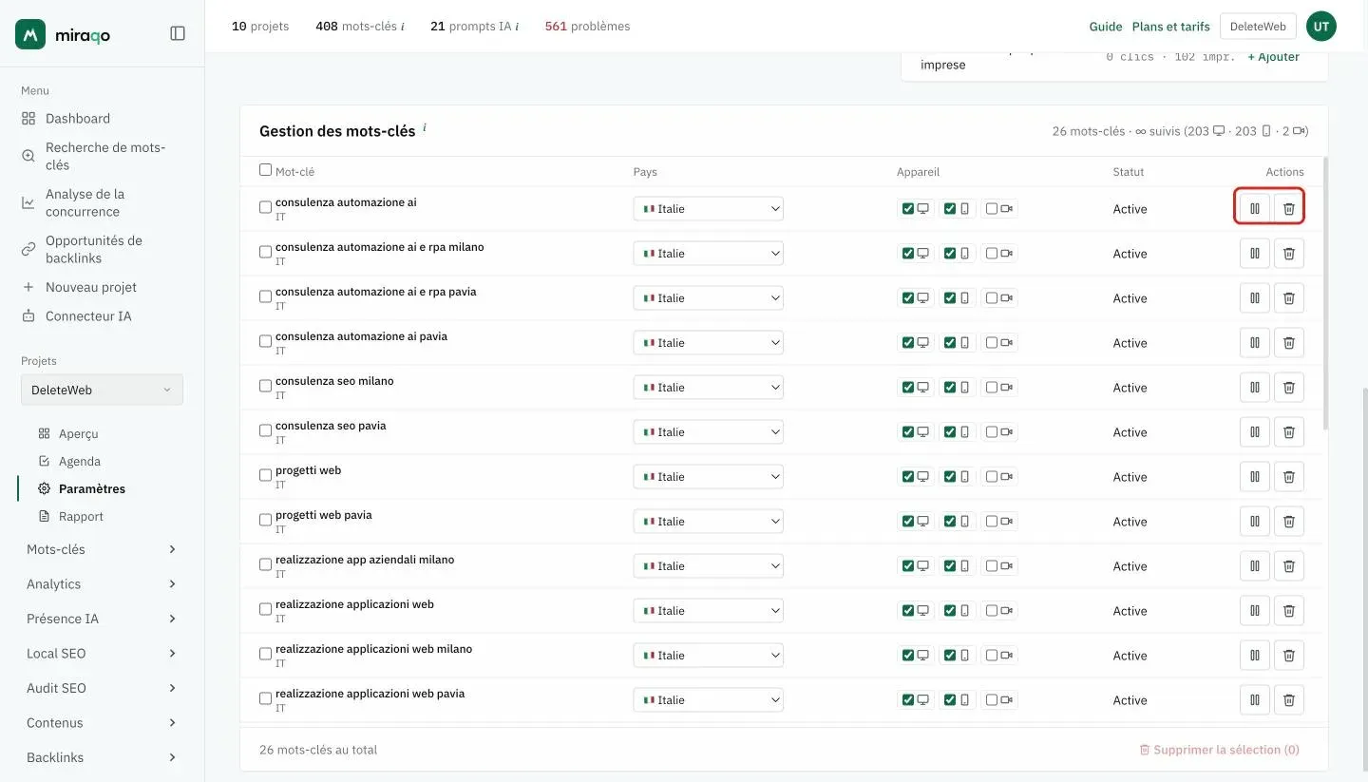Pause keyword "consulenza automazione ai"

point(1254,209)
